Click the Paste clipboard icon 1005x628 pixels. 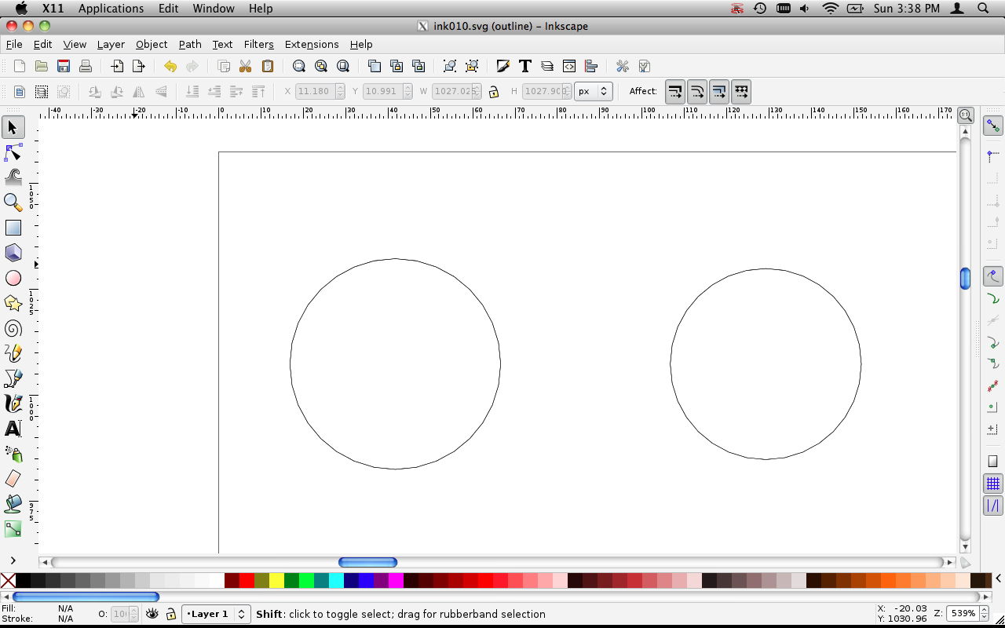tap(268, 66)
